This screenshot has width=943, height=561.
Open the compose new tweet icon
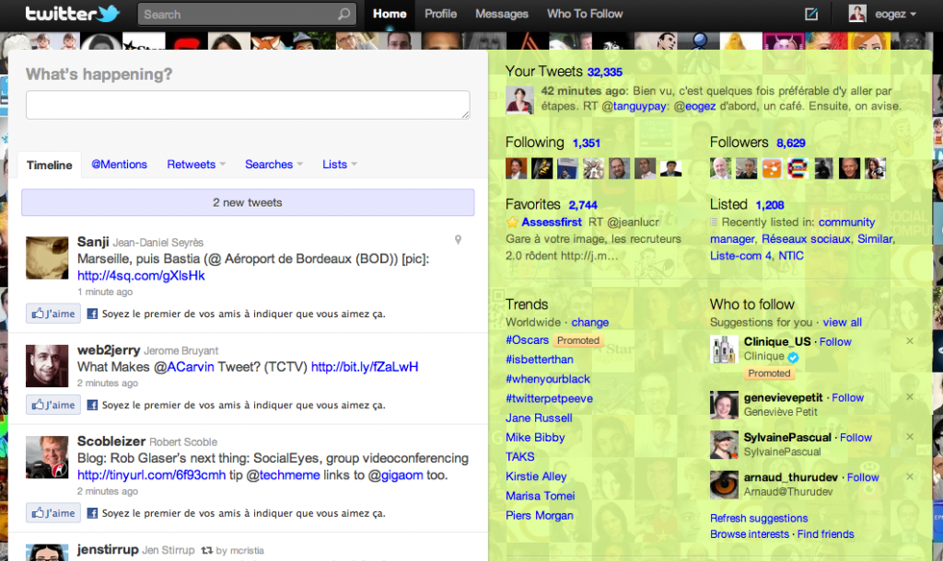811,14
